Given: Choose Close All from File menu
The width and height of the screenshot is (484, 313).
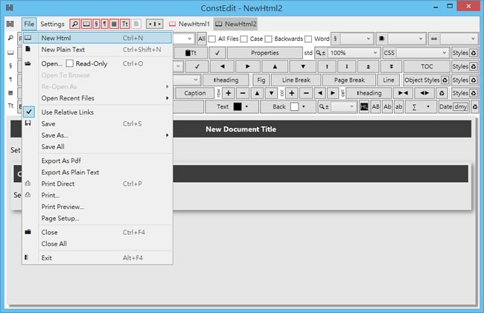Looking at the screenshot, I should tap(98, 244).
